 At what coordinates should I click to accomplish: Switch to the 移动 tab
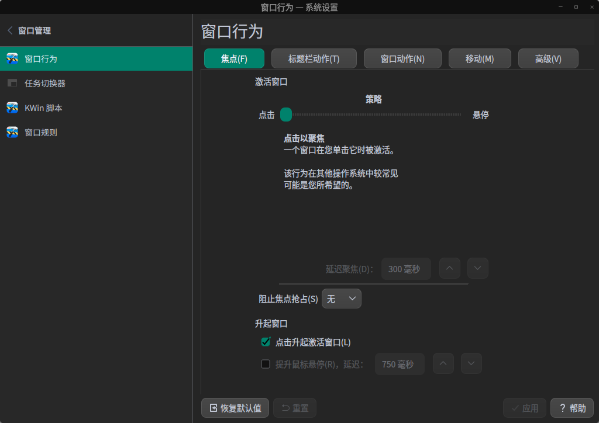480,58
